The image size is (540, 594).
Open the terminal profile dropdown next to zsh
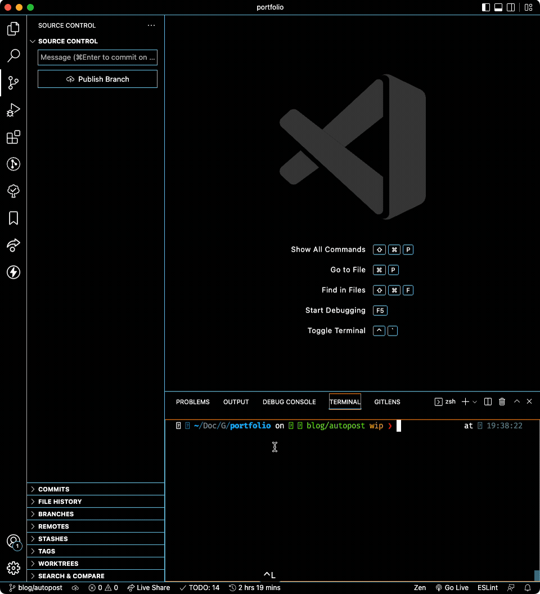475,401
